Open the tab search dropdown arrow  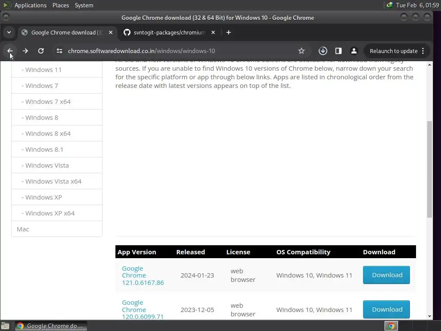(9, 32)
